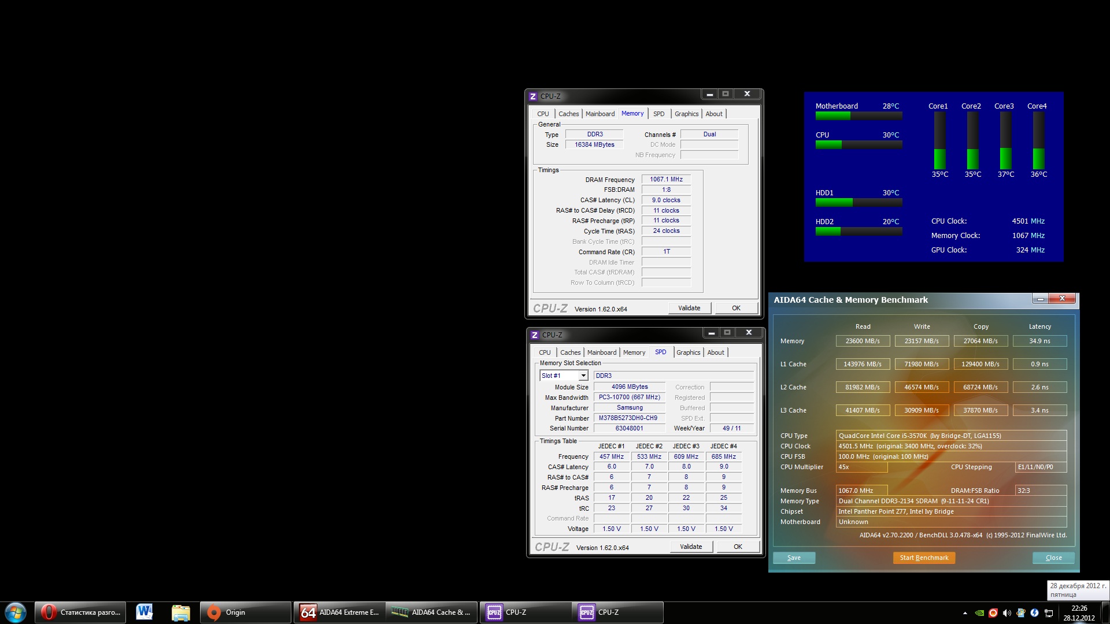Click Manufacturer field Samsung
Viewport: 1110px width, 624px height.
coord(629,407)
